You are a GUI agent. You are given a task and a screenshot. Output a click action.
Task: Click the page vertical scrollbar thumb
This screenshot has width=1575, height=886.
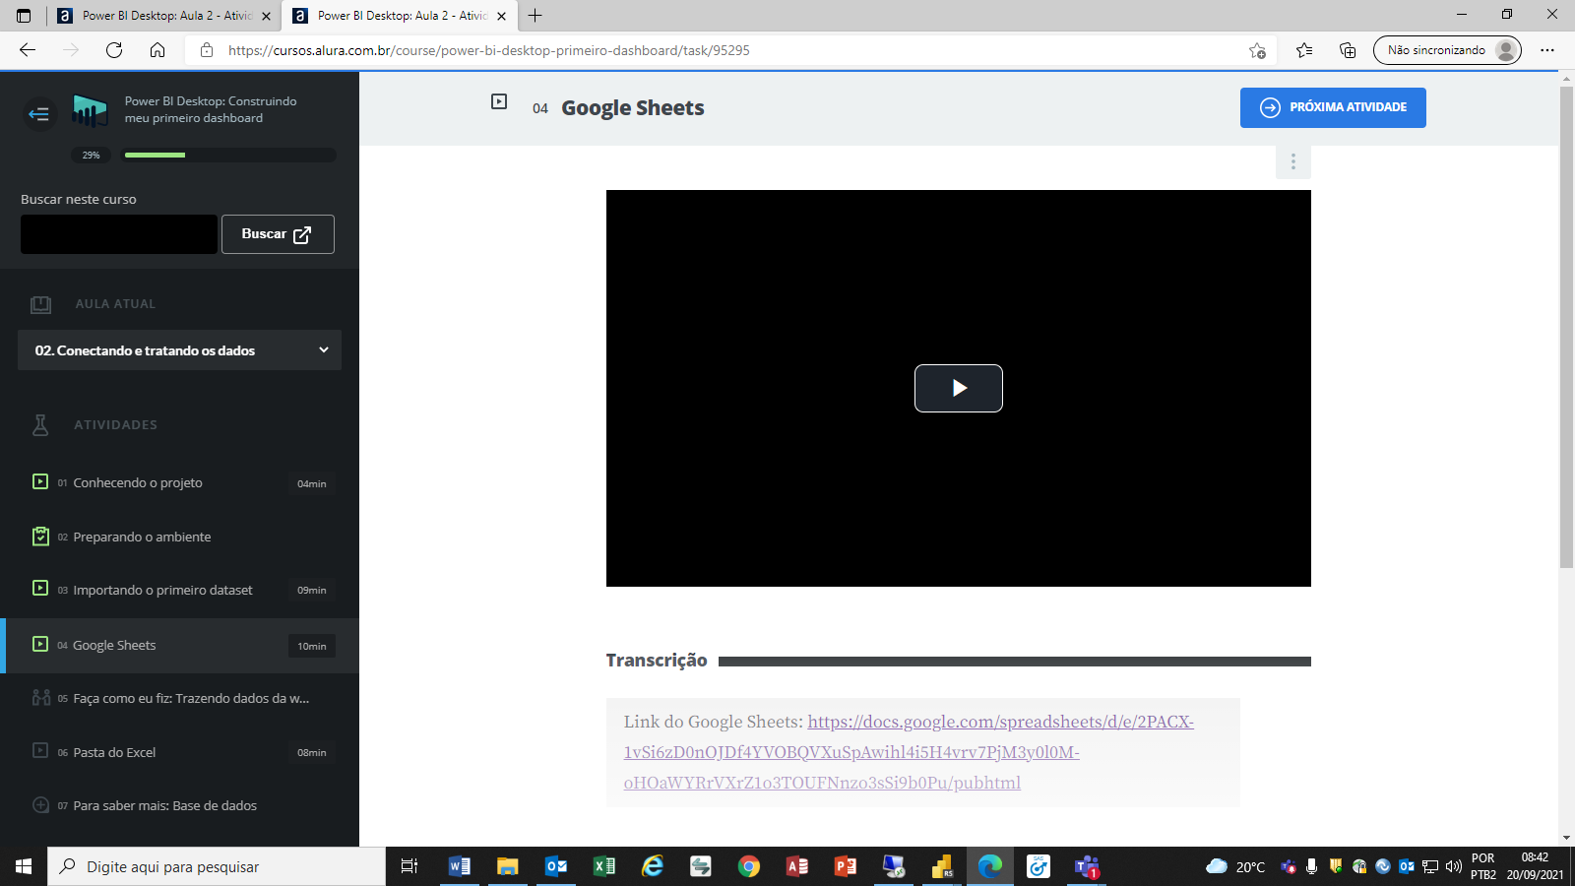[x=1566, y=327]
